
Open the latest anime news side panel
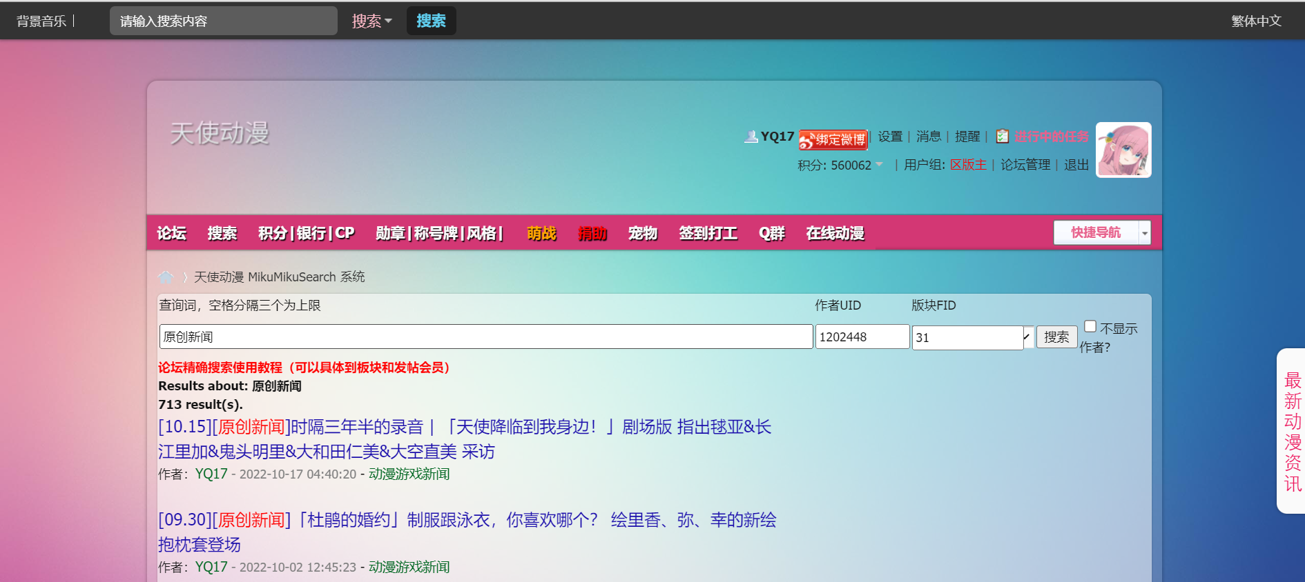click(x=1292, y=431)
